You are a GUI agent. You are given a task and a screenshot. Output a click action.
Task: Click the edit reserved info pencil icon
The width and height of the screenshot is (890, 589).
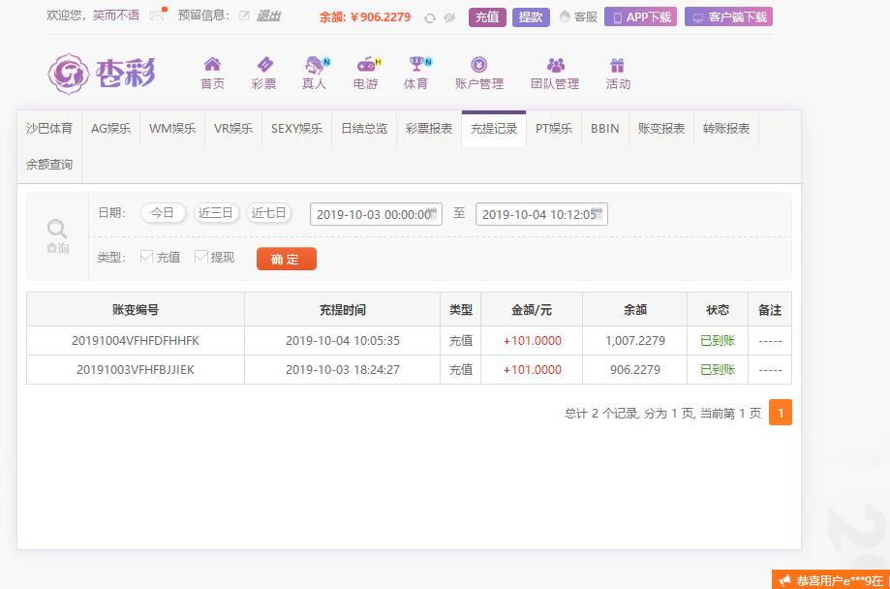pyautogui.click(x=244, y=15)
